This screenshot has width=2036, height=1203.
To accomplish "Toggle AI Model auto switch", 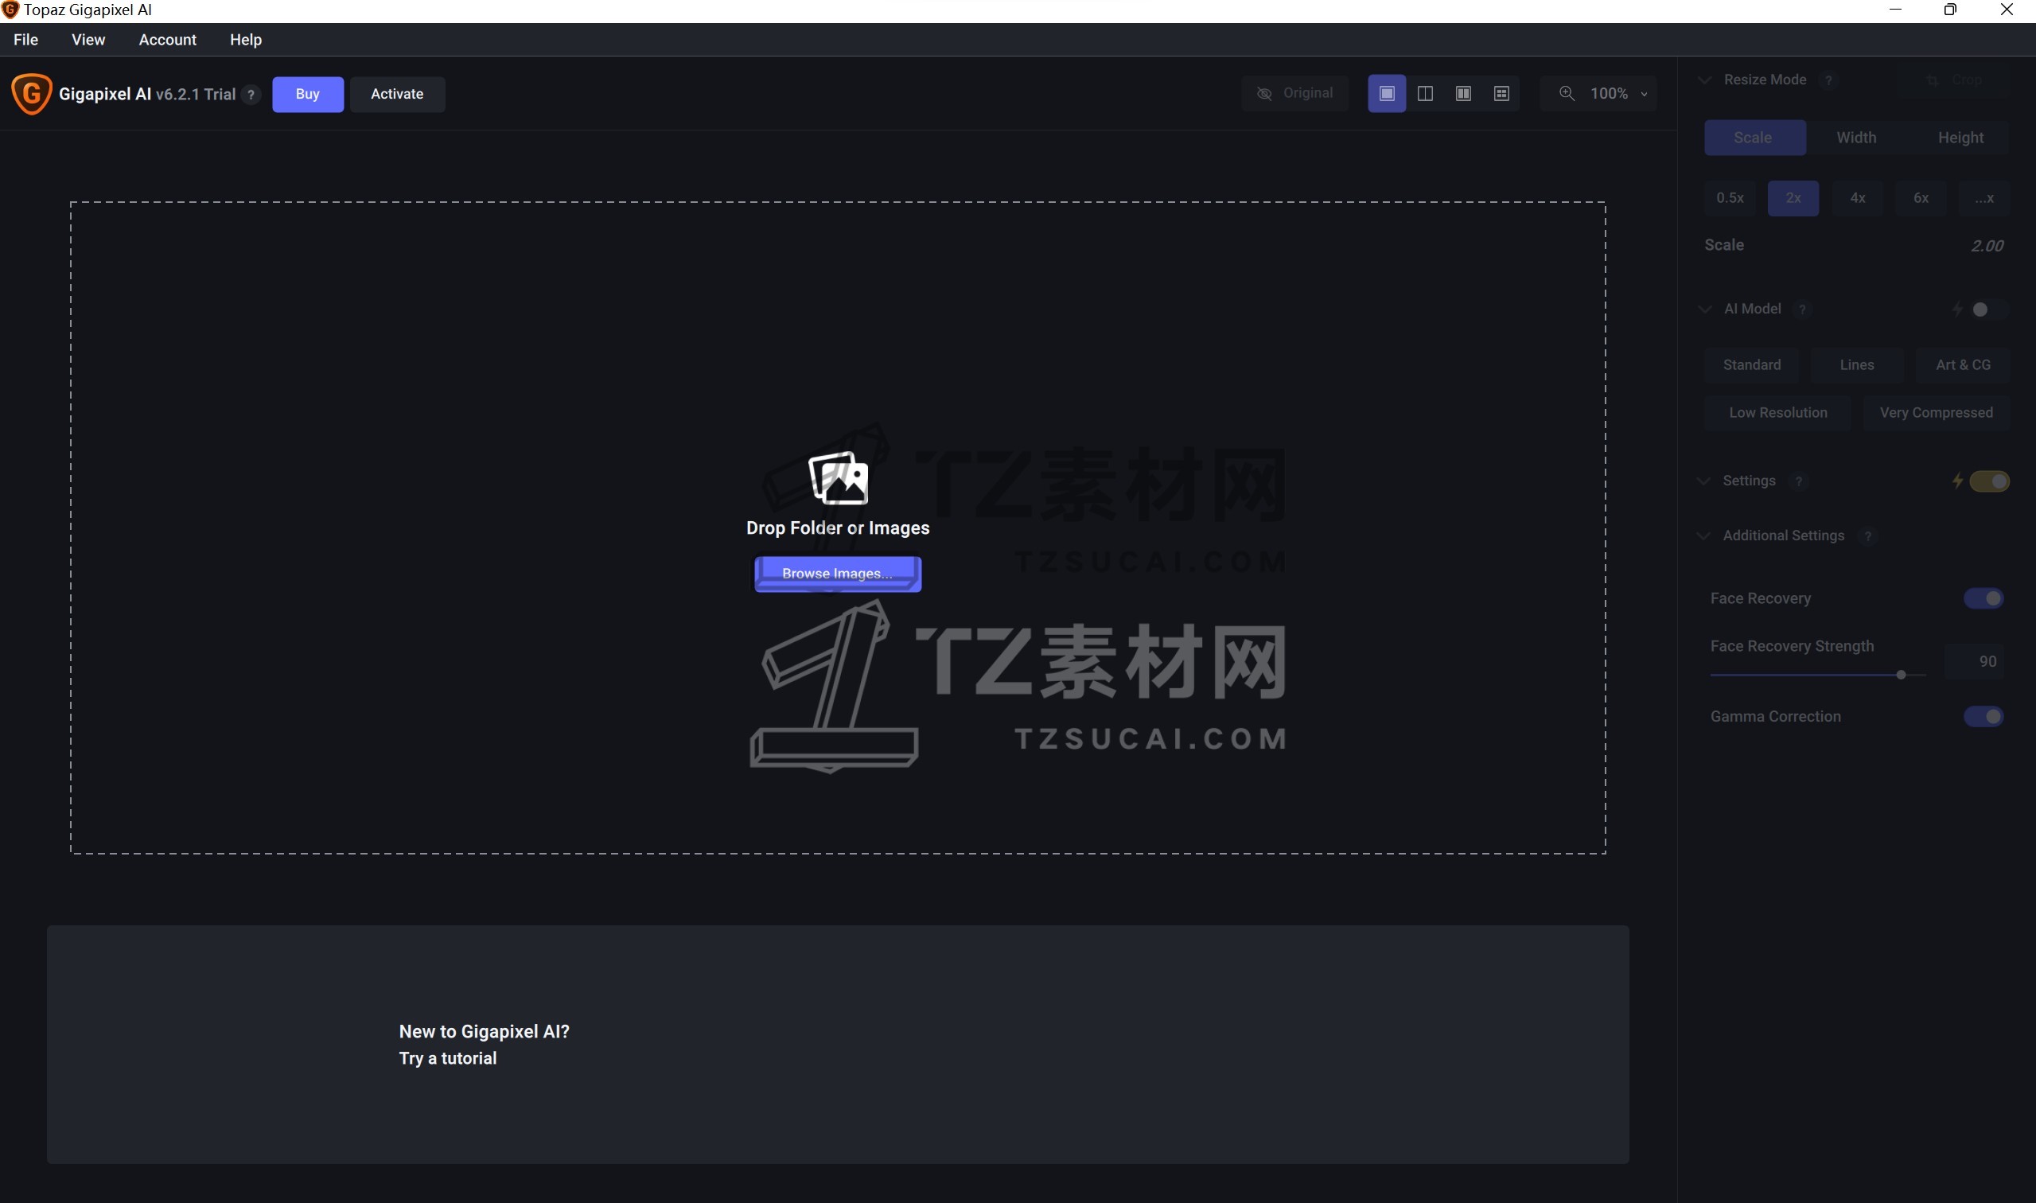I will point(1988,310).
